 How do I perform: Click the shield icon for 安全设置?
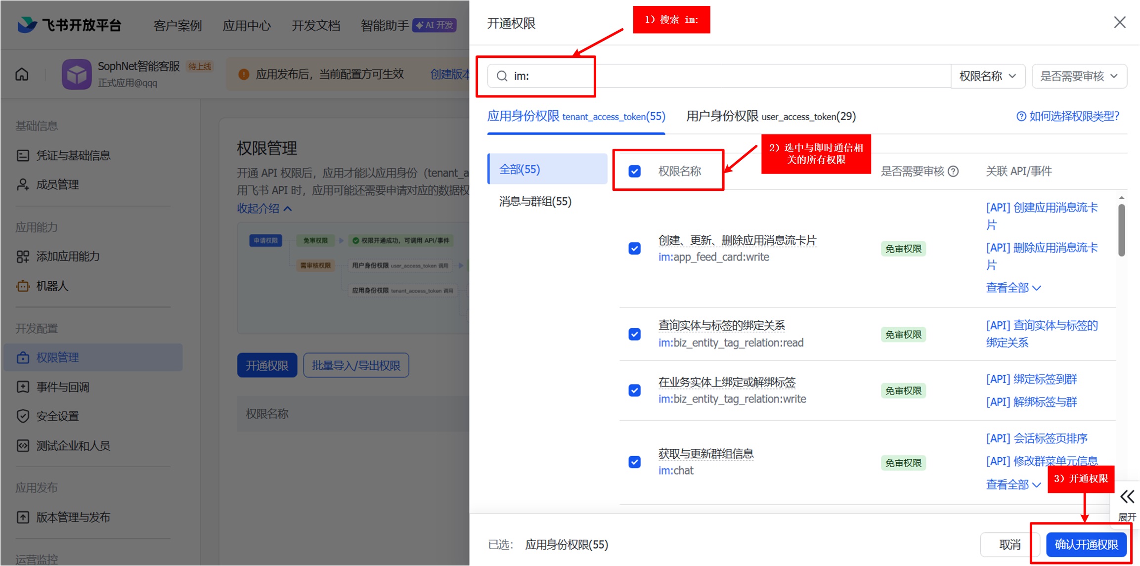click(x=23, y=416)
